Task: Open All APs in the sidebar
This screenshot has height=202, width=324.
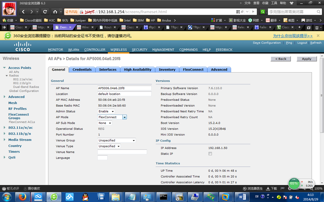Action: click(x=14, y=72)
